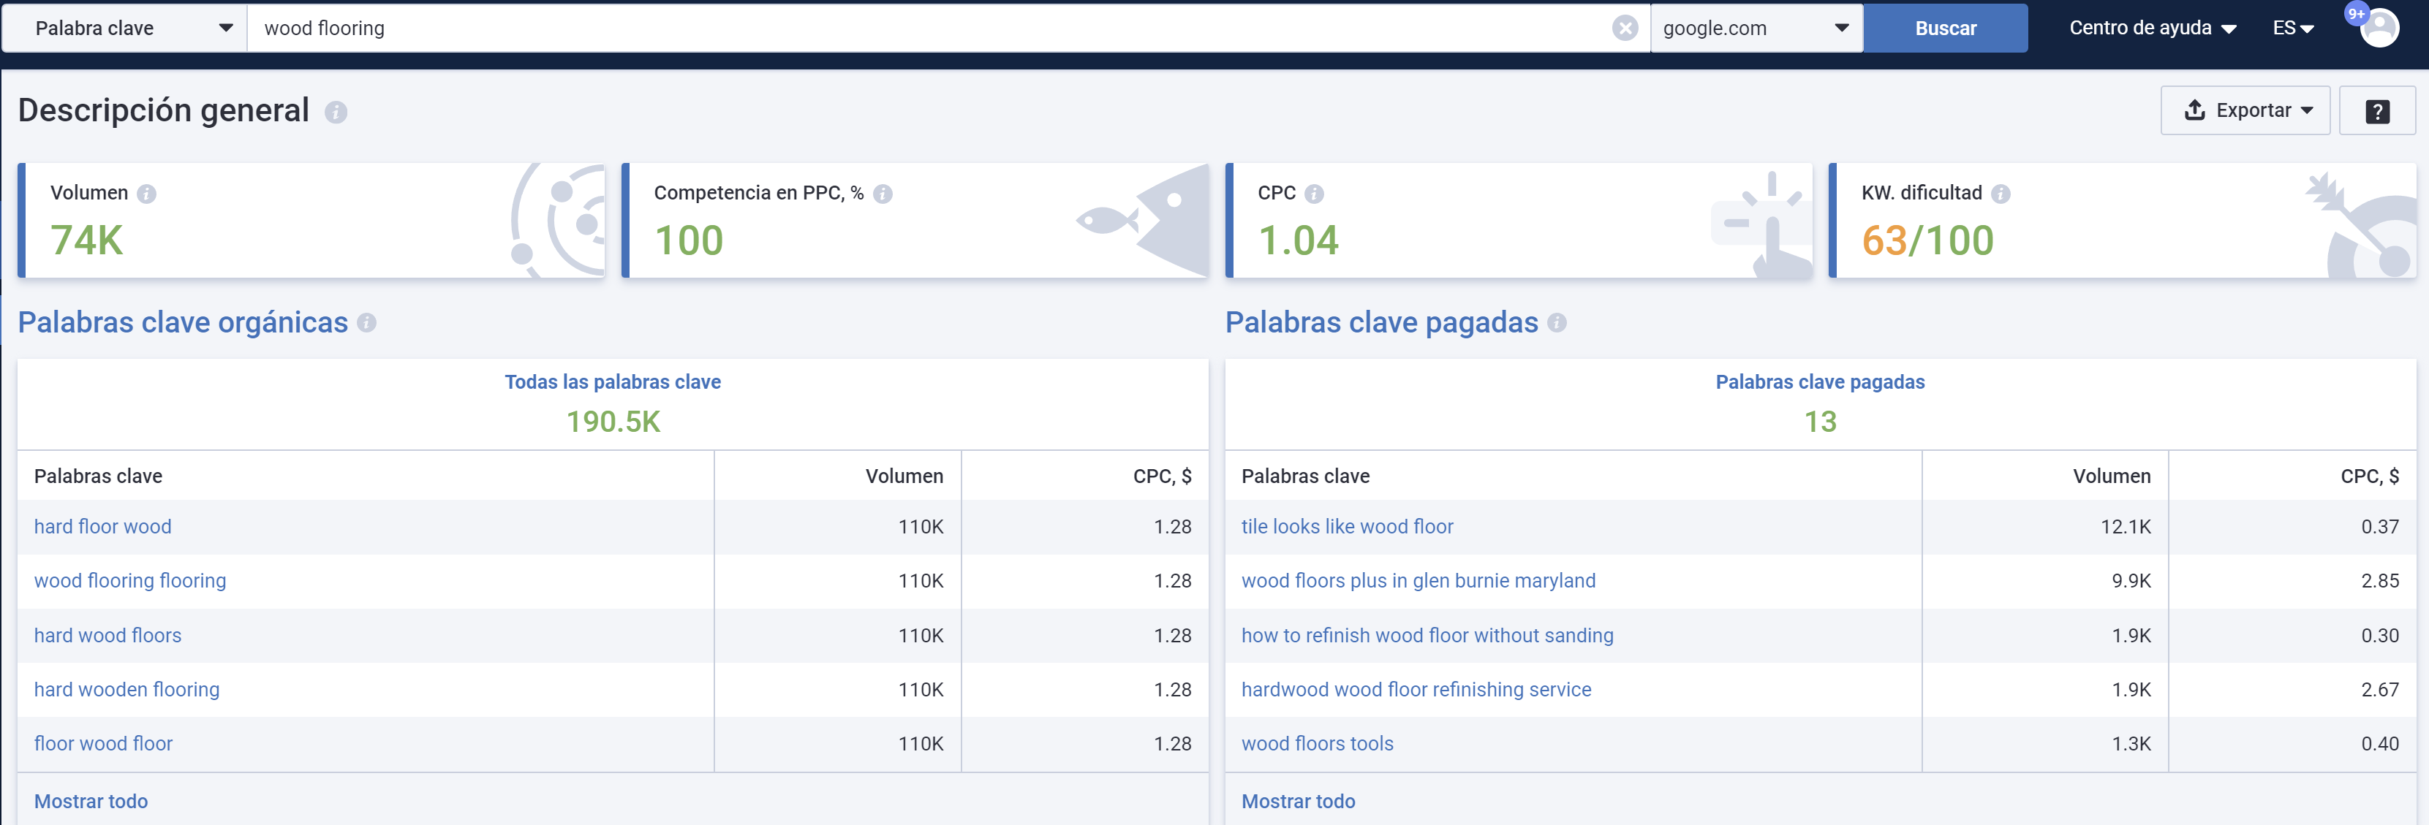Click the info icon beside Palabras clave orgánicas

click(x=367, y=324)
